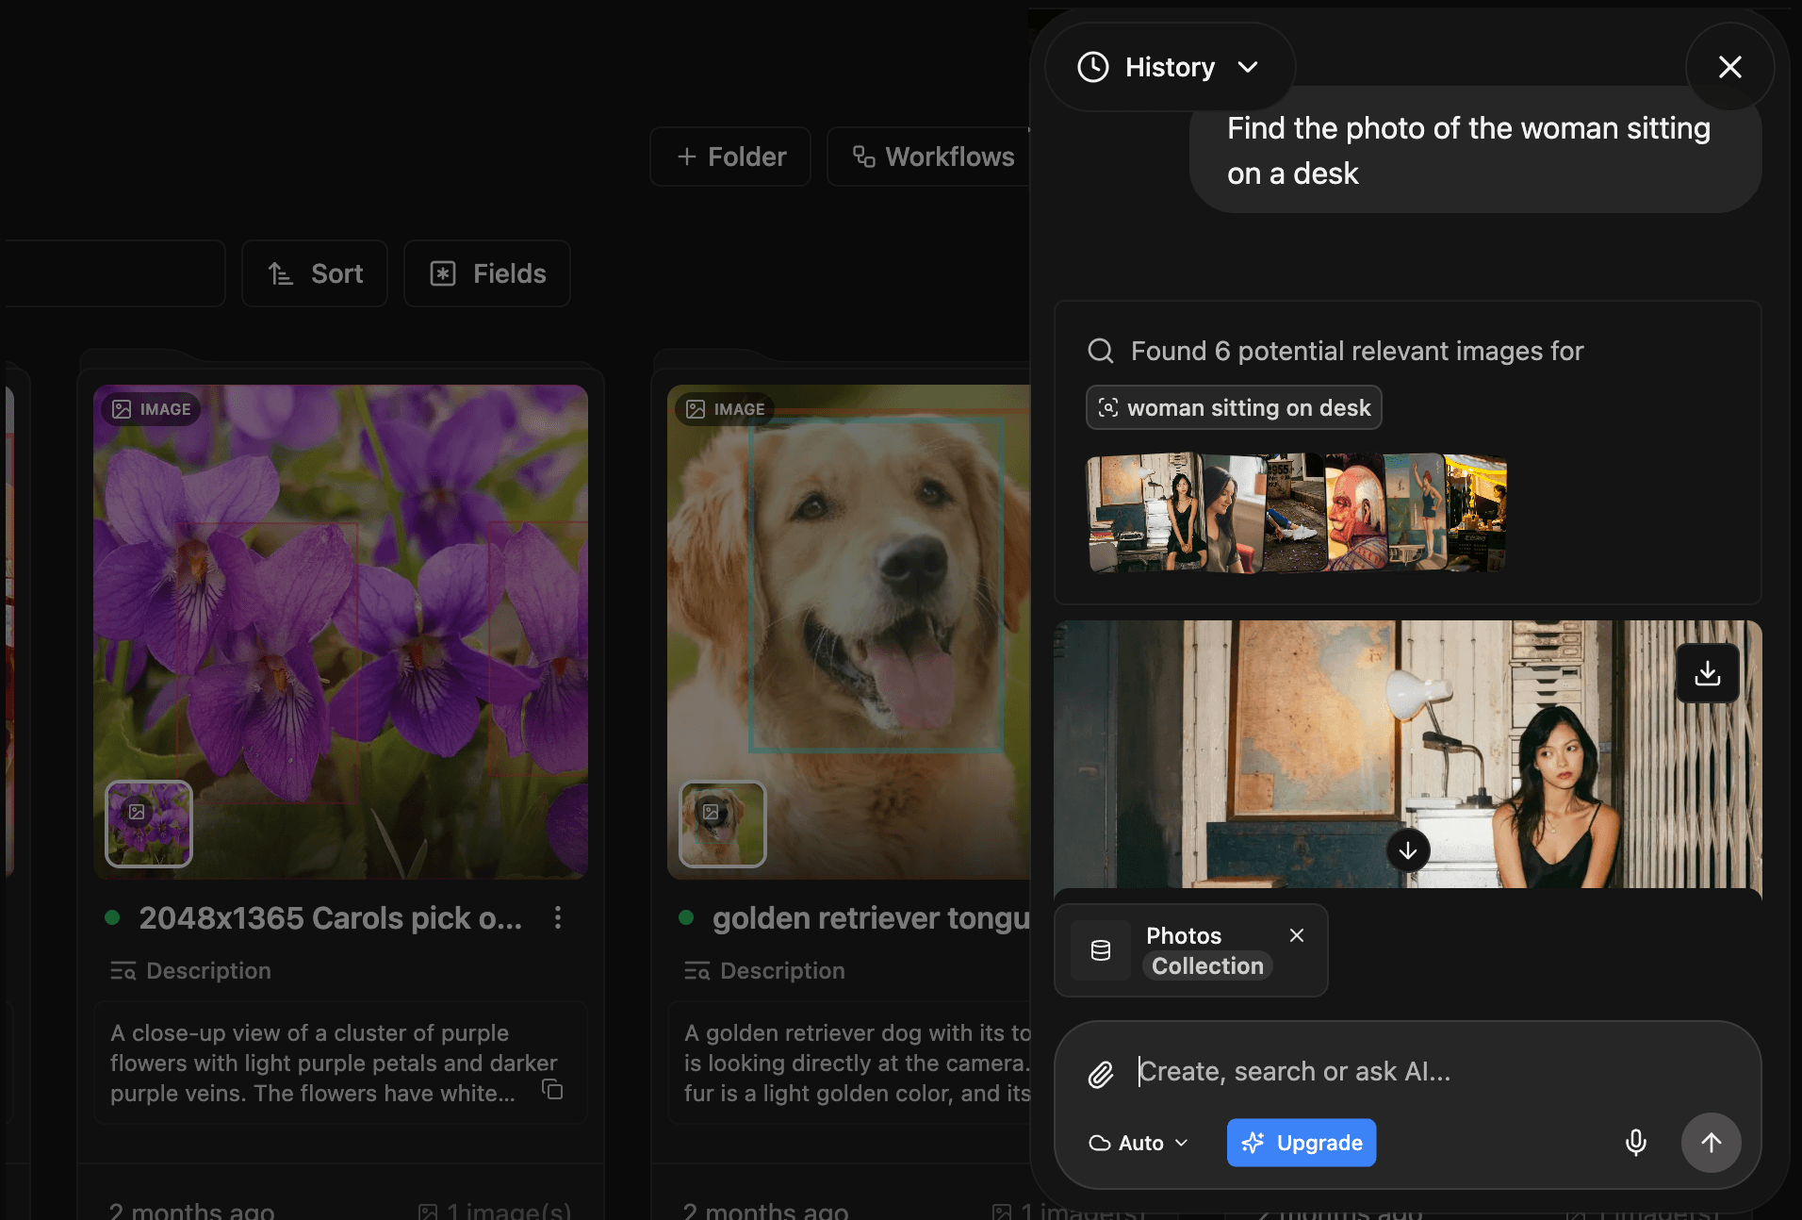Viewport: 1802px width, 1220px height.
Task: Click the clock icon next to History
Action: (x=1093, y=66)
